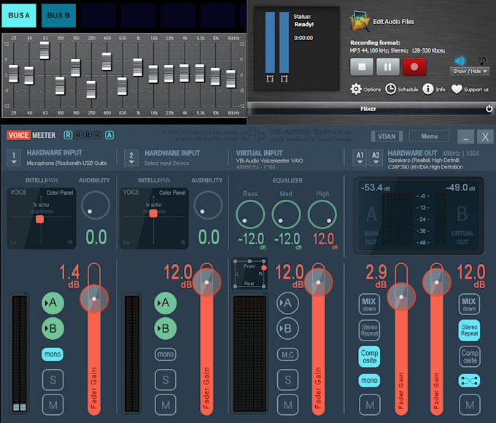
Task: Click the Intellipan handle on Hardware Input 1
Action: pyautogui.click(x=40, y=219)
